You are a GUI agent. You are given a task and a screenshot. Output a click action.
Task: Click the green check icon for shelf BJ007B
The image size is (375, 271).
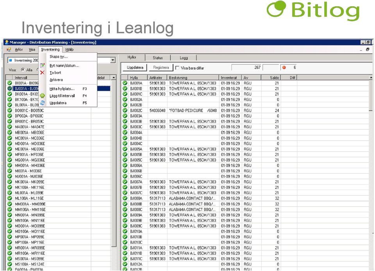[125, 187]
